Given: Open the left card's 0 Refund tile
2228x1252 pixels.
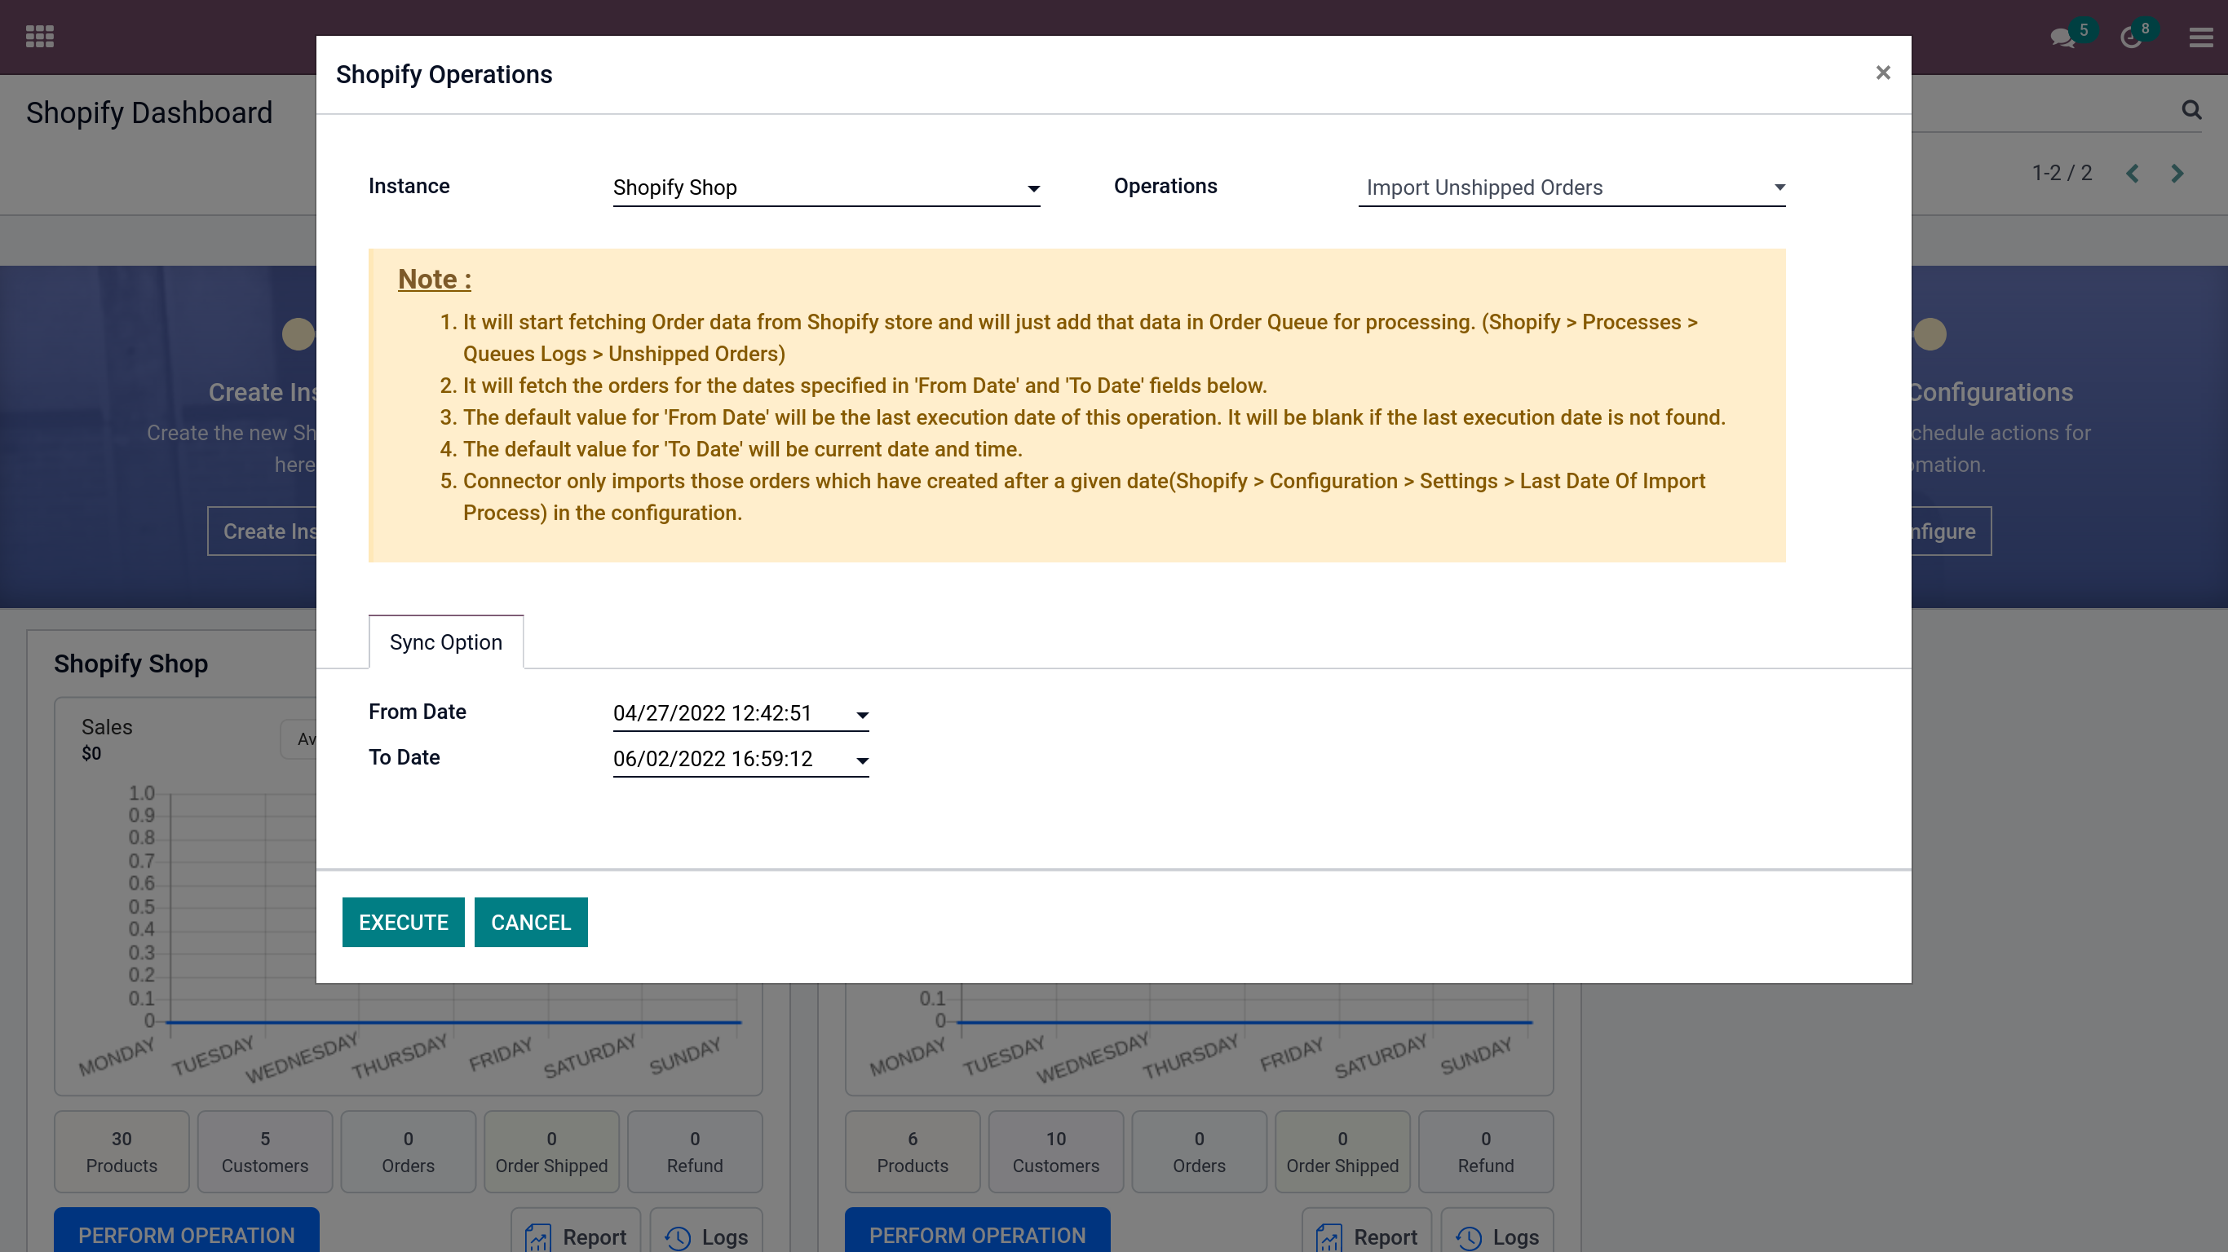Looking at the screenshot, I should [x=695, y=1152].
